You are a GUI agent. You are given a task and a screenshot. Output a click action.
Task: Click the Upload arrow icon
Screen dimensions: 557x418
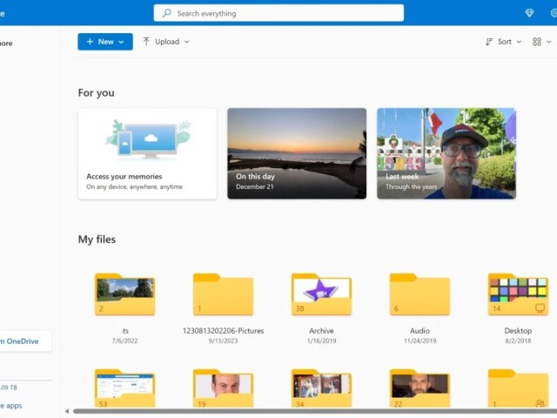click(146, 42)
